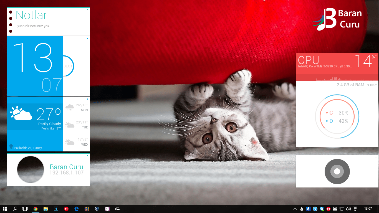Click the Baran Curu logo in the top-right corner
The width and height of the screenshot is (379, 213).
[x=337, y=19]
